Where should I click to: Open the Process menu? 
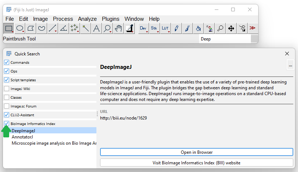click(x=63, y=19)
